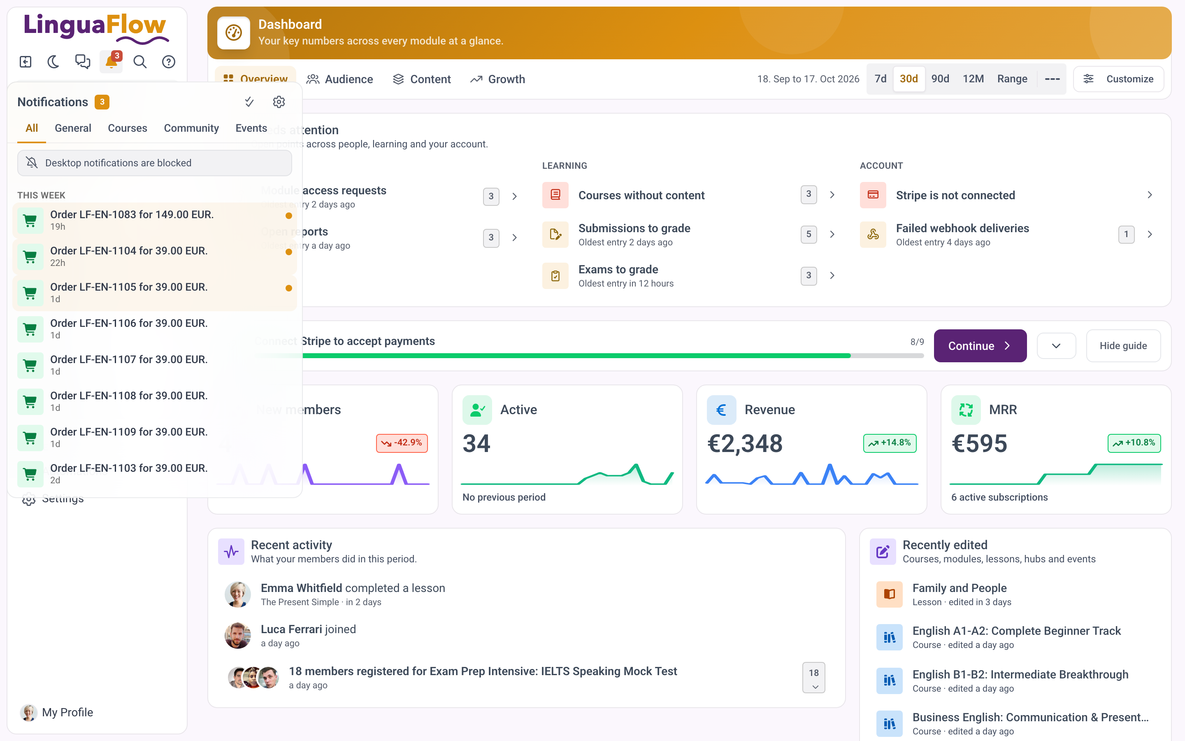The image size is (1185, 741).
Task: Open Courses without content chevron
Action: click(832, 195)
